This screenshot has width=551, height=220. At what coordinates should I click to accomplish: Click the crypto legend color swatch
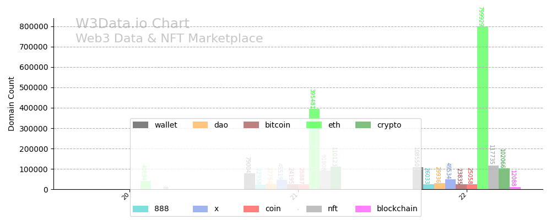(x=363, y=125)
